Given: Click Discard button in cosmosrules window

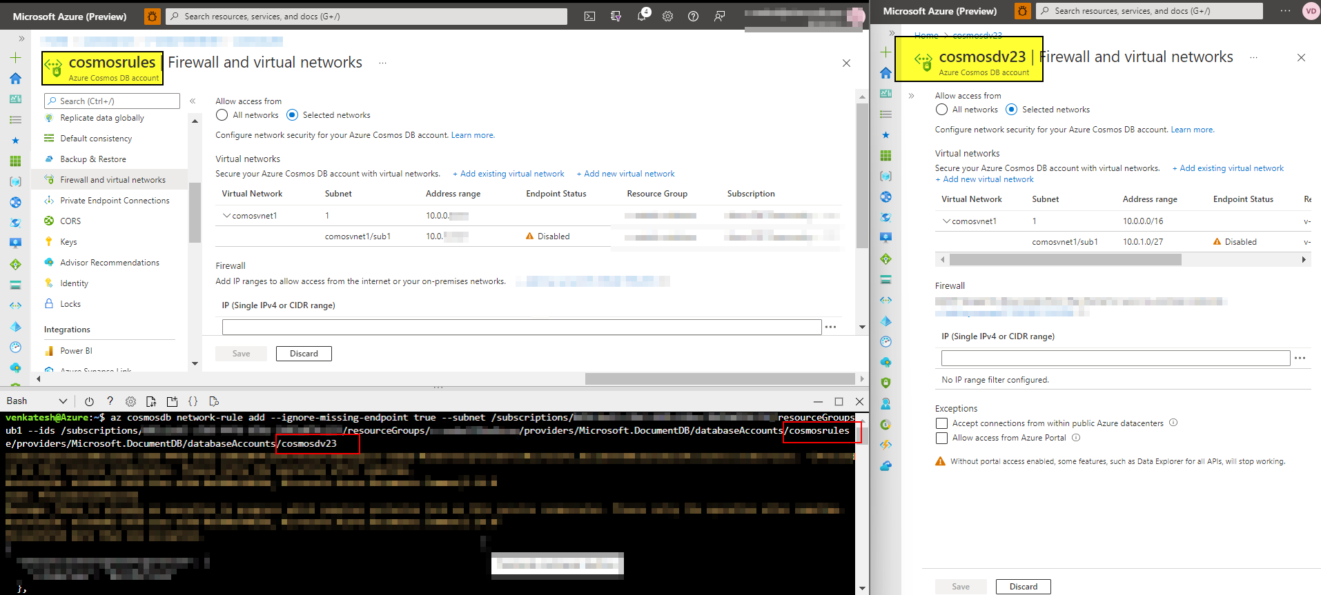Looking at the screenshot, I should (x=304, y=354).
